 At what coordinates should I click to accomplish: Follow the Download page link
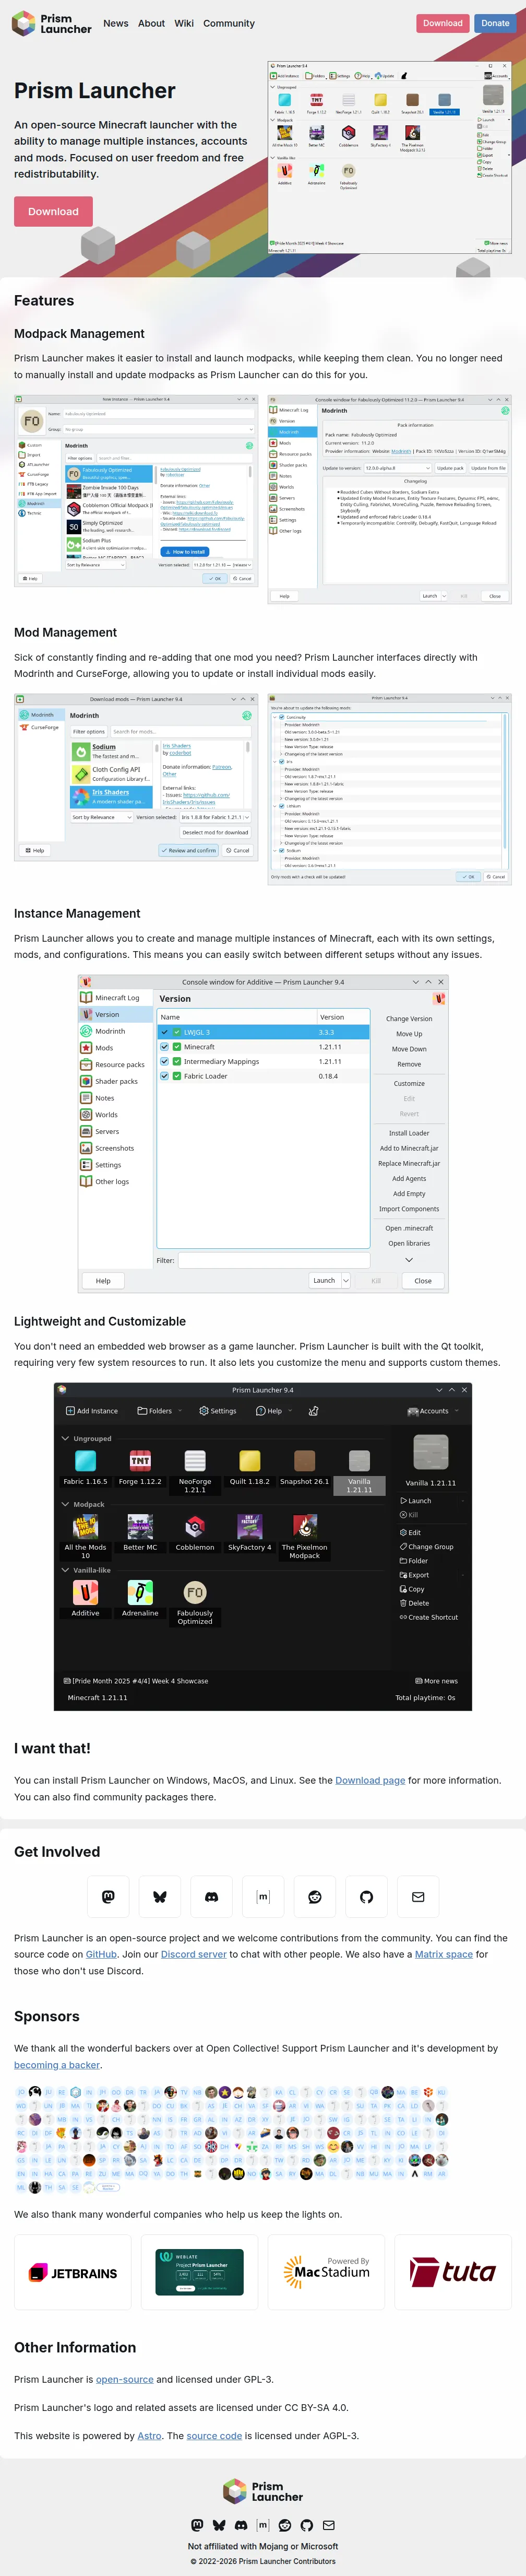(370, 1780)
